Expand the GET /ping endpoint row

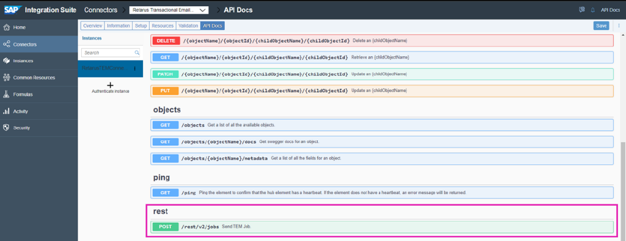click(383, 193)
